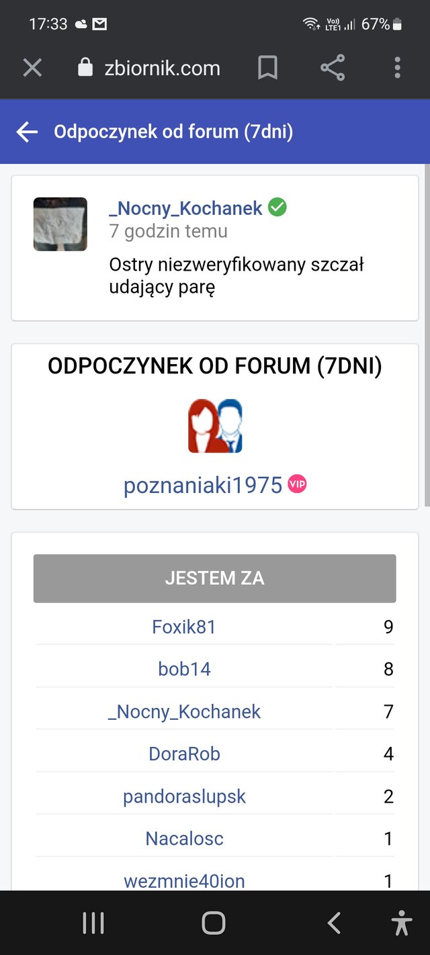Tap the green verified badge next to _Nocny_Kochanek
Screen dimensions: 430x955
coord(277,208)
